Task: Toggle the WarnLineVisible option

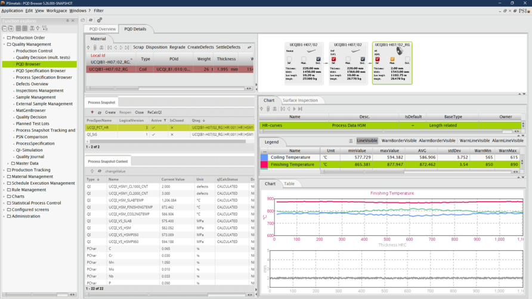Action: click(474, 141)
